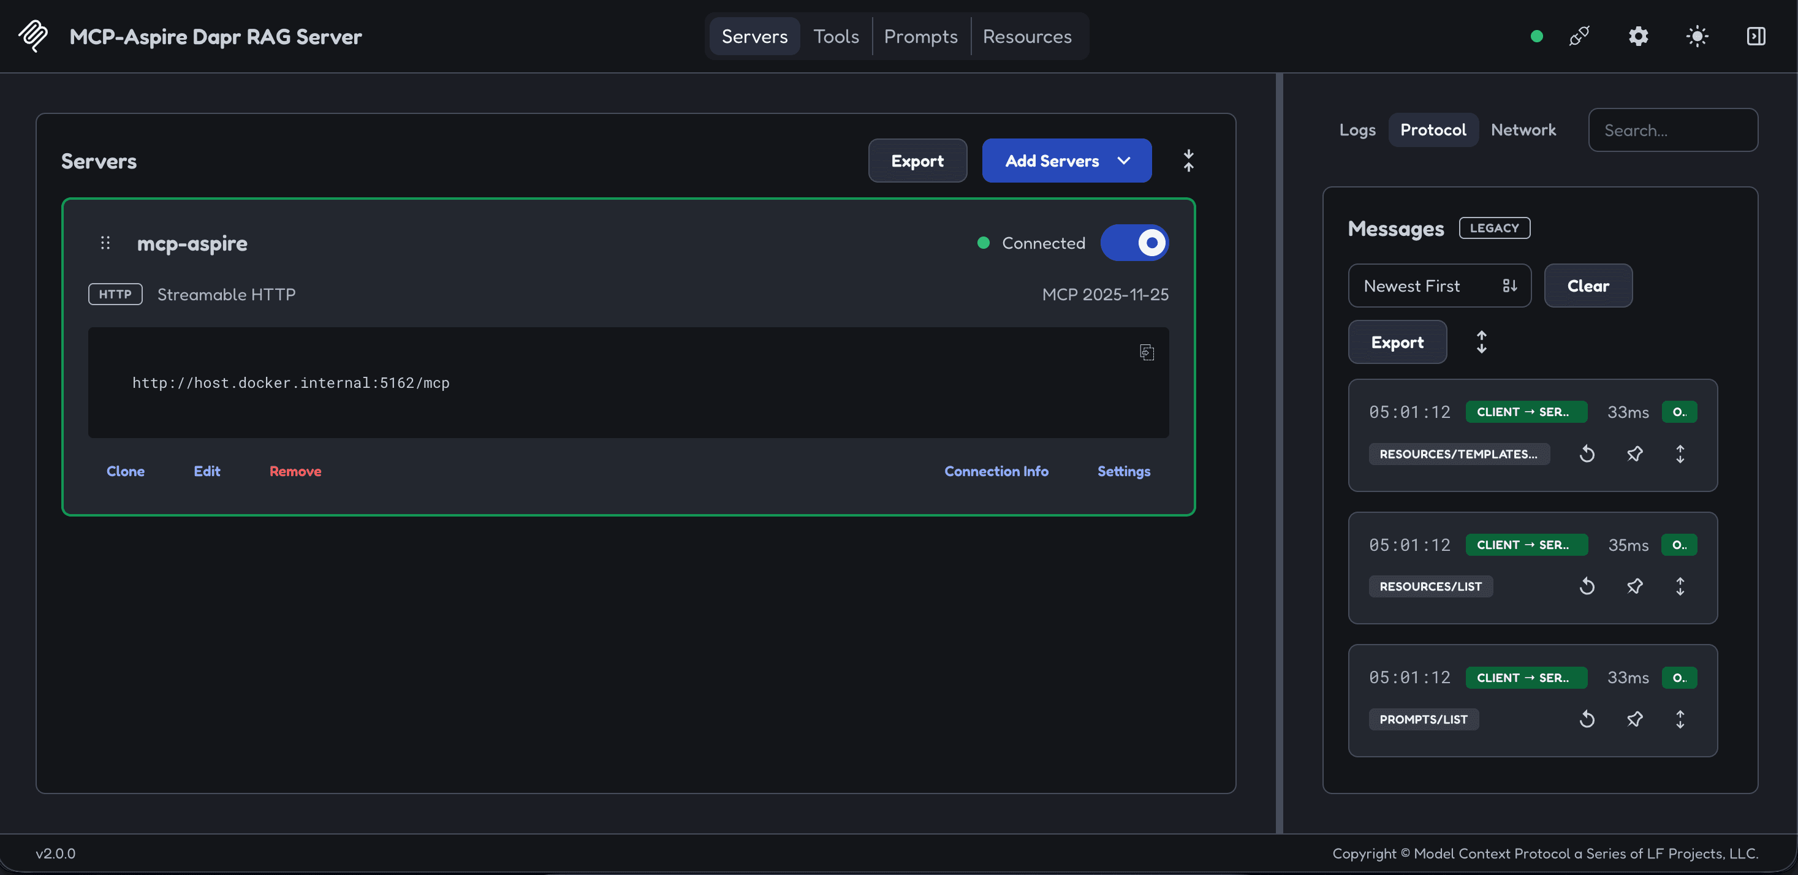Export messages from the Messages panel
This screenshot has height=875, width=1798.
tap(1397, 342)
